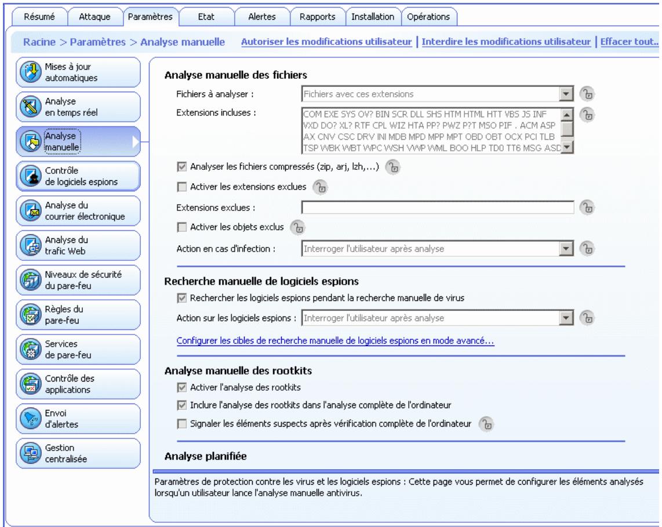Screen dimensions: 662x527
Task: Open Mises à jour automatiques settings page
Action: 78,72
